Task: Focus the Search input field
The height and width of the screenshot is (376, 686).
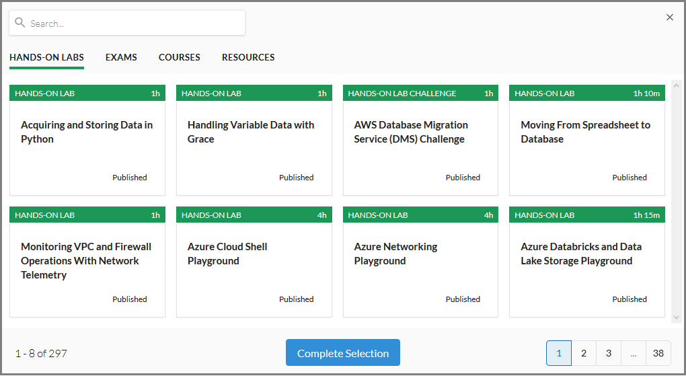Action: point(127,23)
